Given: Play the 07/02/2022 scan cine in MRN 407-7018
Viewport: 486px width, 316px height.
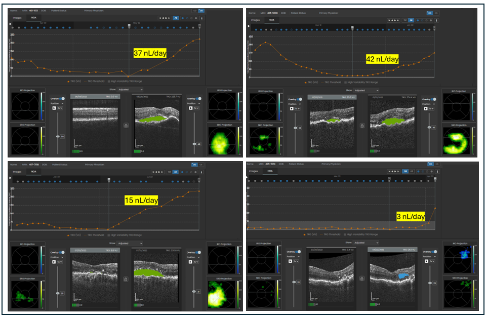Looking at the screenshot, I should click(54, 262).
